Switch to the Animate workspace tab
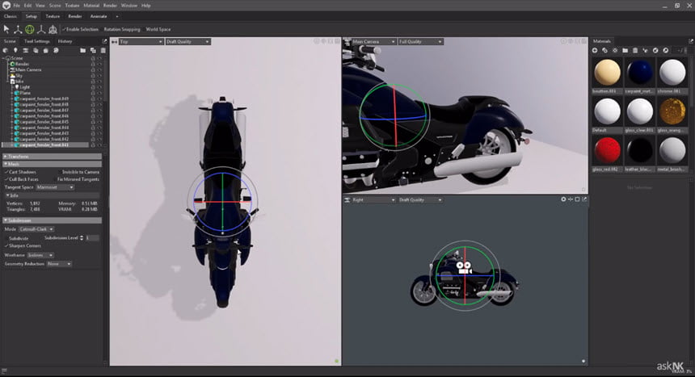 (99, 16)
